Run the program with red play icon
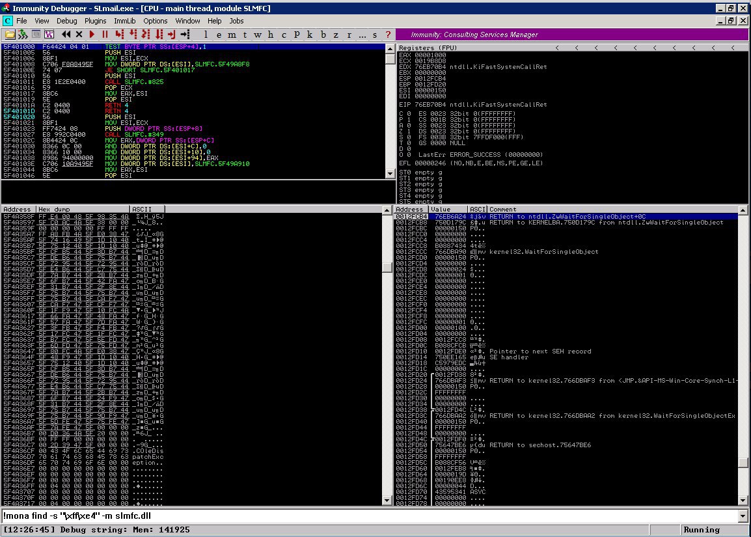The height and width of the screenshot is (537, 751). click(92, 34)
